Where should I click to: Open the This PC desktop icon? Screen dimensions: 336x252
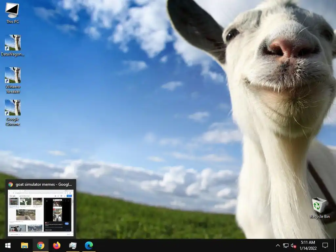(12, 13)
